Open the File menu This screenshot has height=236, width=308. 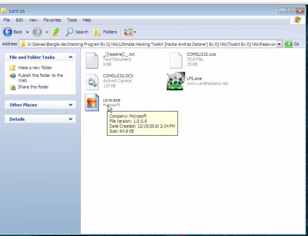point(7,20)
